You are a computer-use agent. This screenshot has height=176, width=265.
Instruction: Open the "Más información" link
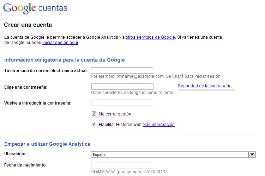[x=158, y=125]
